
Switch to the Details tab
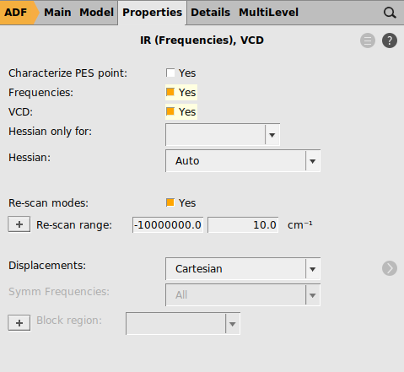(210, 13)
